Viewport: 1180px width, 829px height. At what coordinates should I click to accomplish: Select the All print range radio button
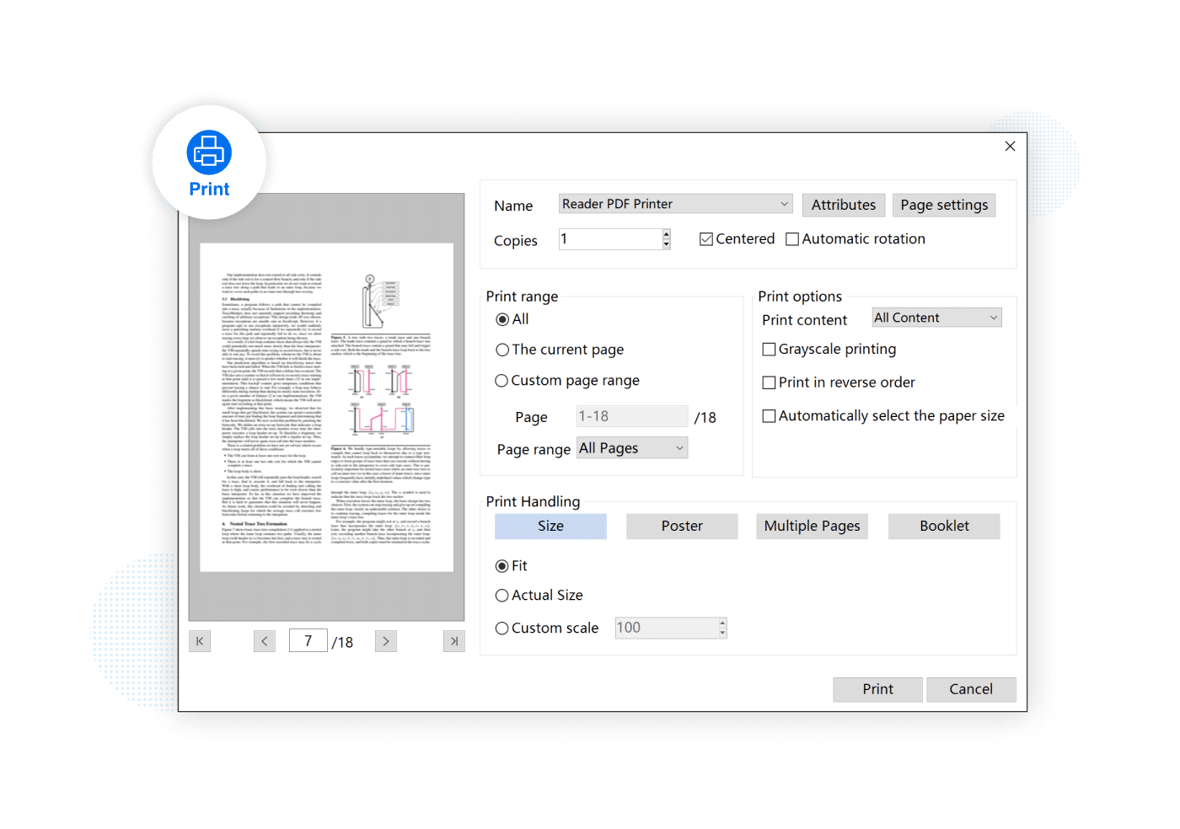[502, 319]
